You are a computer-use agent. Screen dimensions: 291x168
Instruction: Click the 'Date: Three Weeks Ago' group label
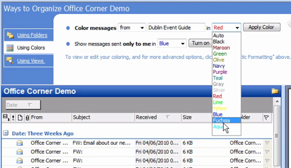43,133
